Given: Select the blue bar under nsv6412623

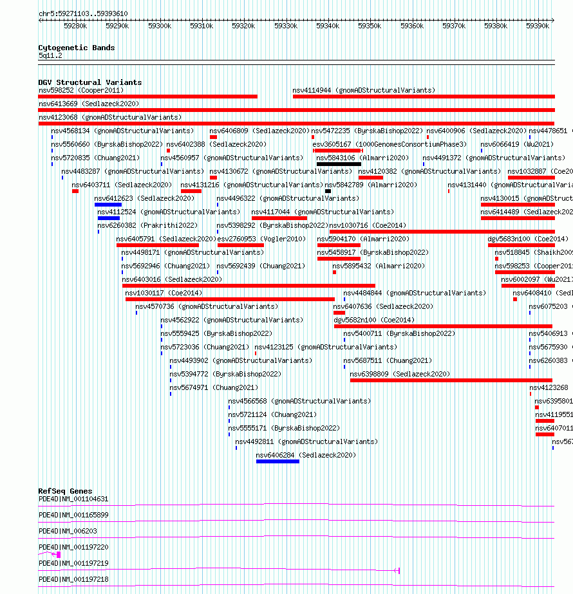Looking at the screenshot, I should coord(108,205).
